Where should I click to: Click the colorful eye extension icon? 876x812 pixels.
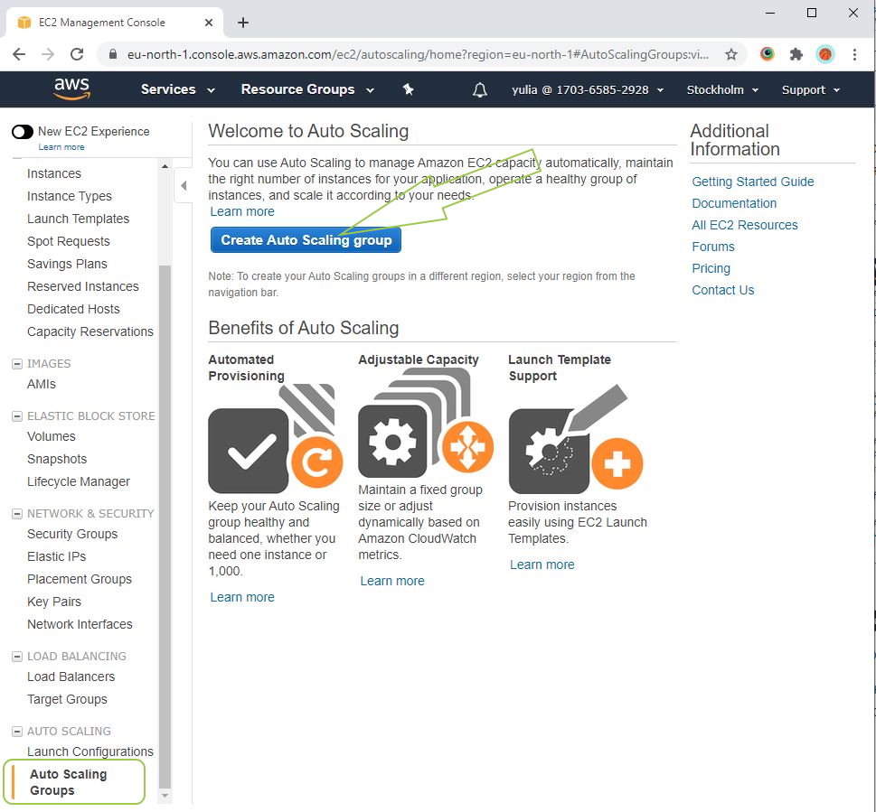coord(767,53)
